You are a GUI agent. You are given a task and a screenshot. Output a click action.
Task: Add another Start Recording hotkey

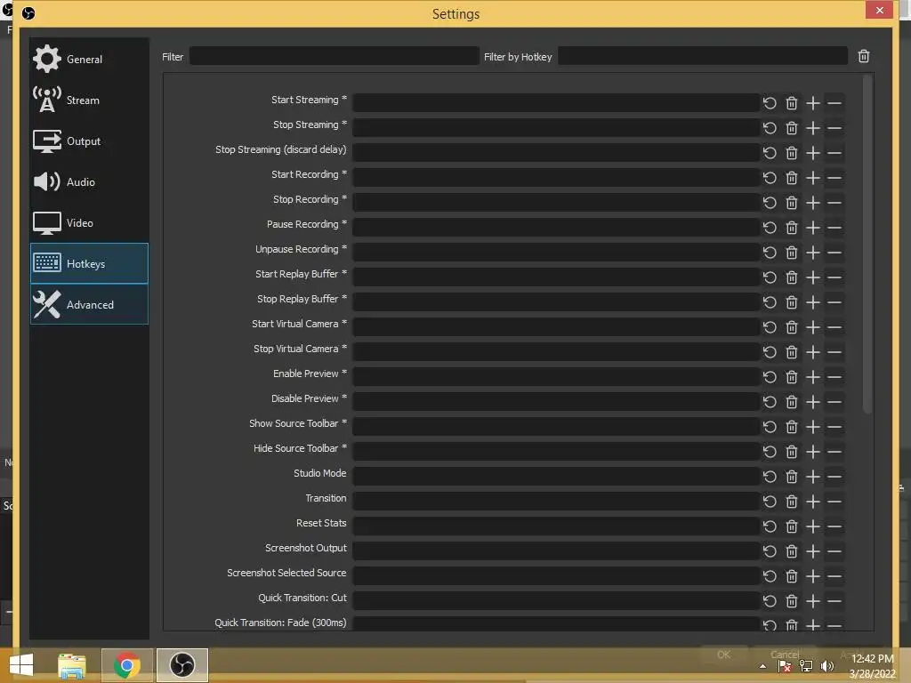(x=813, y=178)
